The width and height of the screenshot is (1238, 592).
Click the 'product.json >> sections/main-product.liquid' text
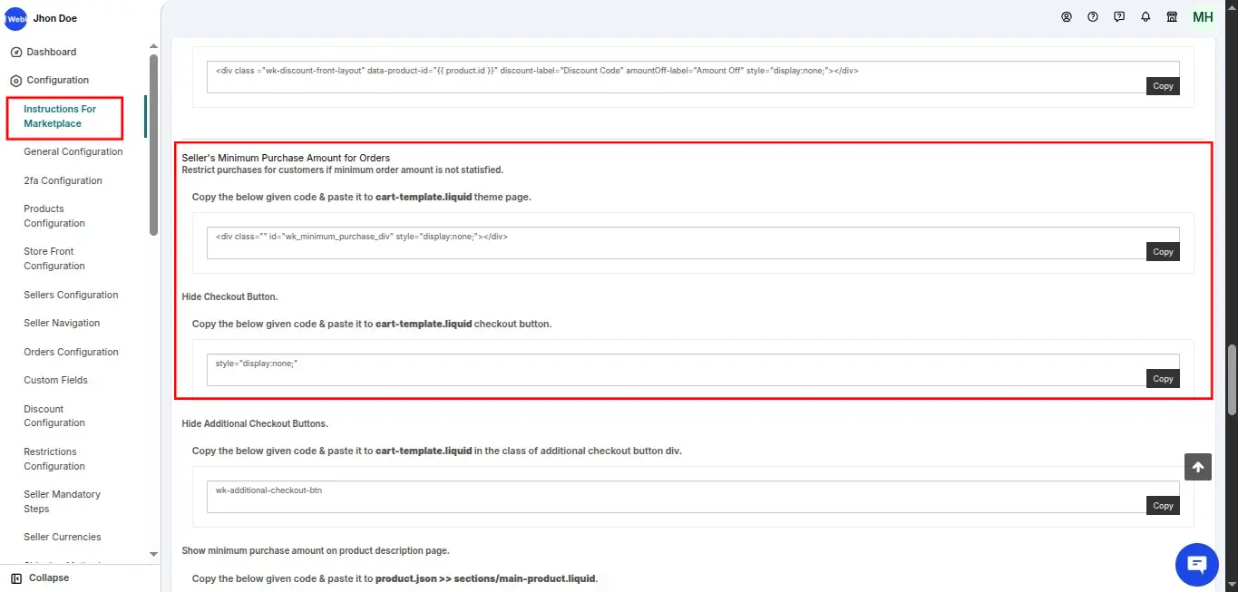pyautogui.click(x=486, y=578)
